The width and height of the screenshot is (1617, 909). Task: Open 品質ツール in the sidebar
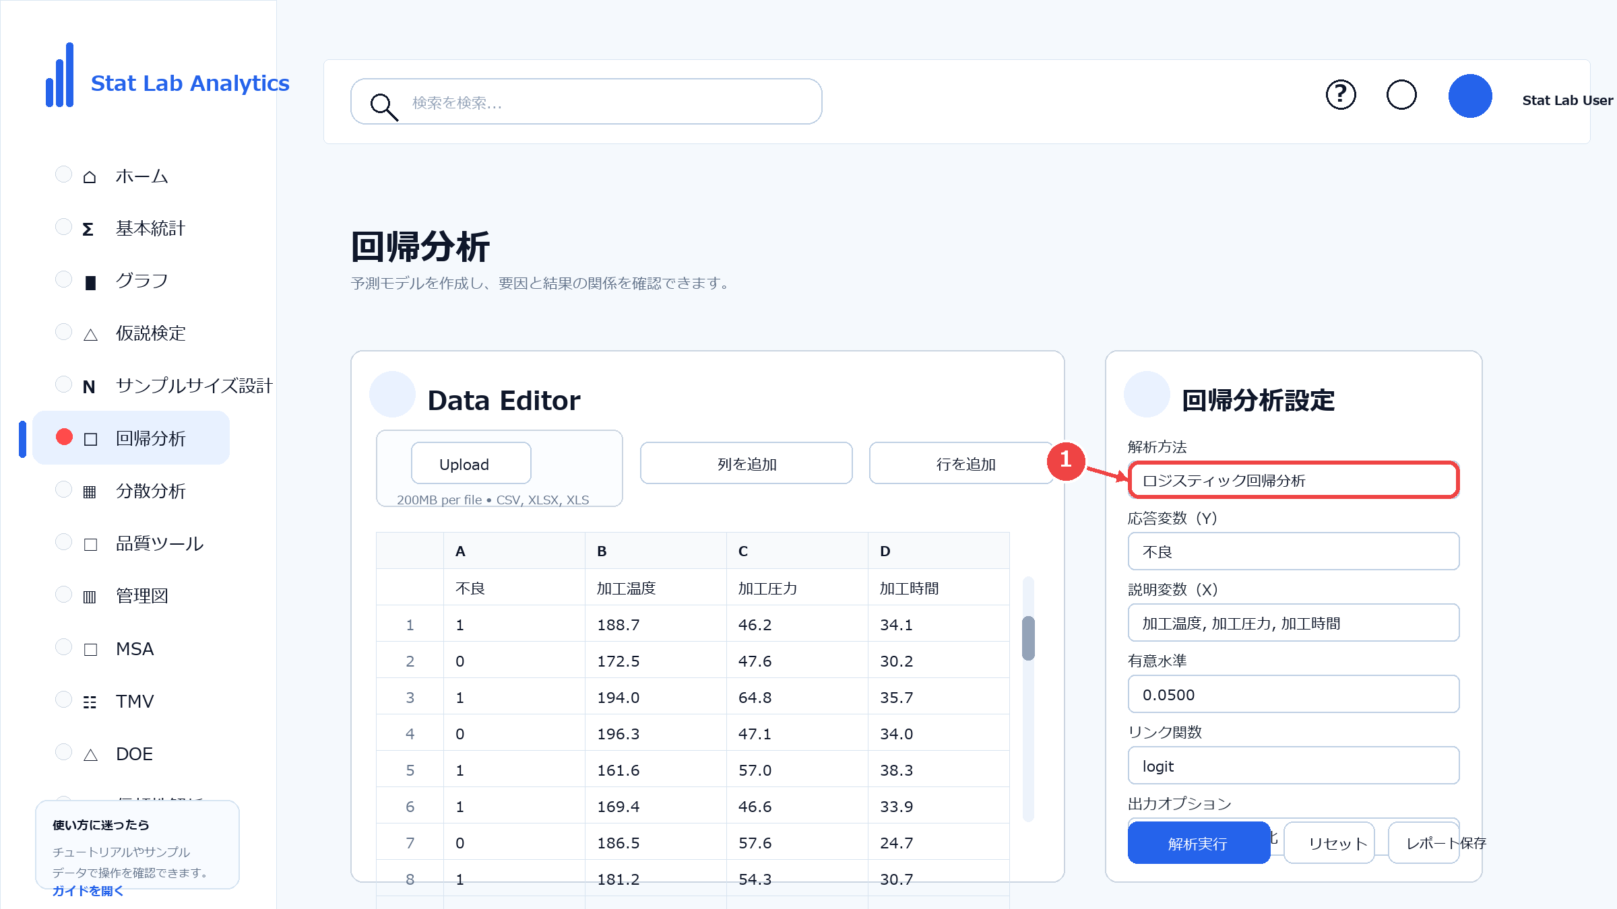[160, 544]
